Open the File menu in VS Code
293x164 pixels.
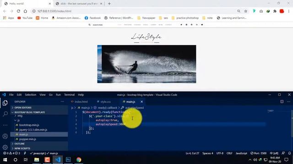coord(11,95)
